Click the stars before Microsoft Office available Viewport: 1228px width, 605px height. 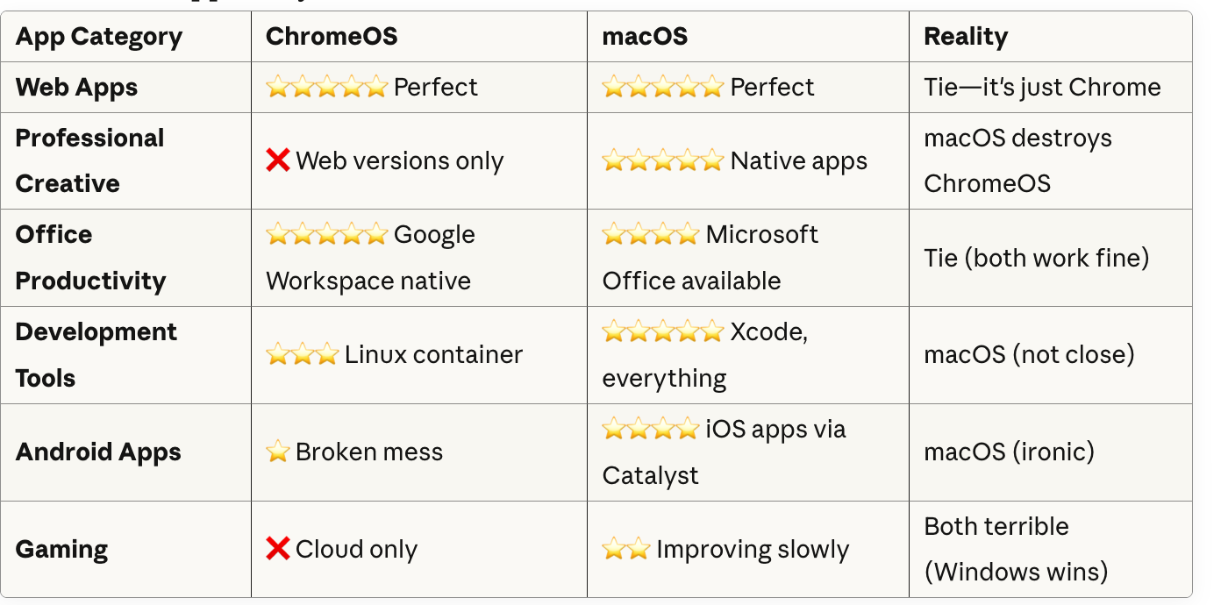tap(650, 234)
